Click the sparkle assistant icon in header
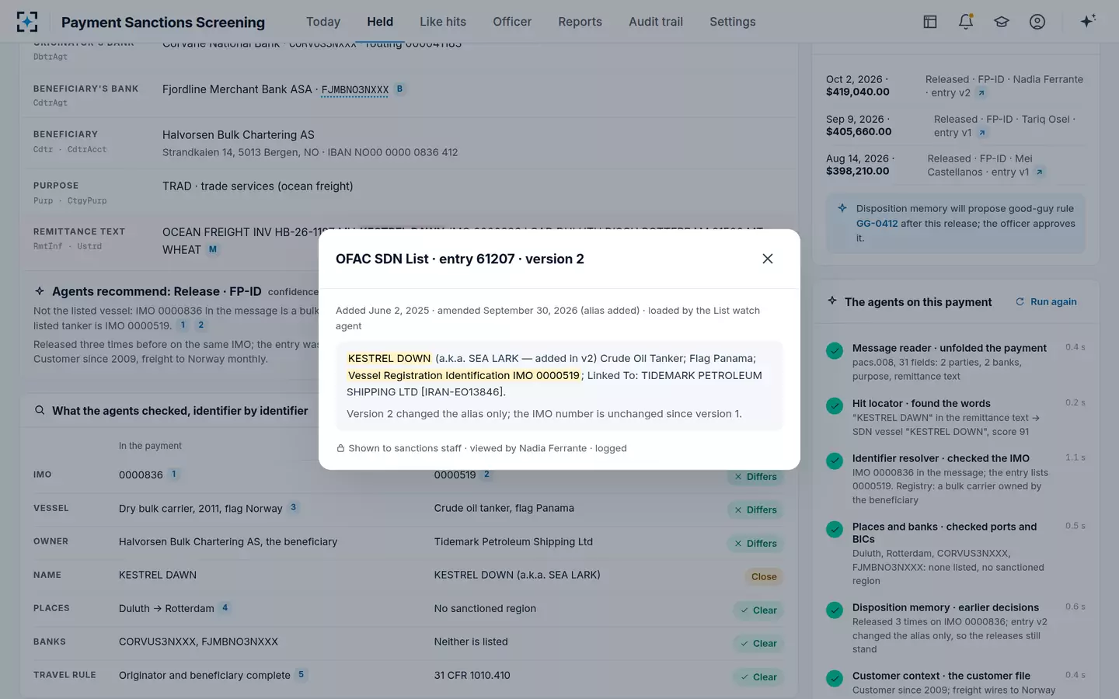The height and width of the screenshot is (699, 1119). pyautogui.click(x=1088, y=21)
